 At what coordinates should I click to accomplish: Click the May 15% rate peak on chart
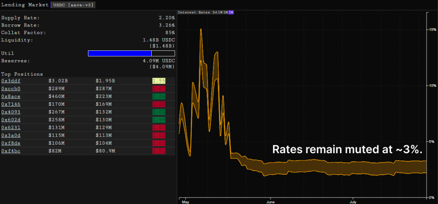tap(201, 29)
